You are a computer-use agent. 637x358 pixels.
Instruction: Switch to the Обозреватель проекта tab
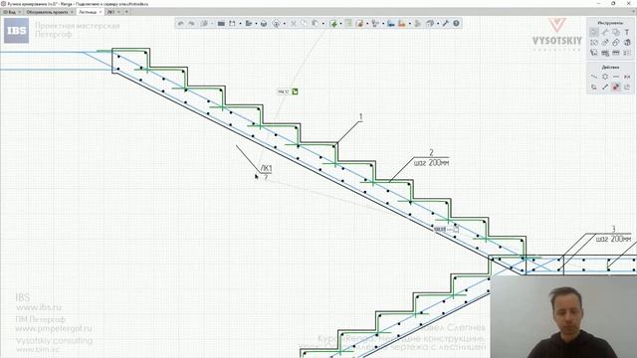point(47,12)
